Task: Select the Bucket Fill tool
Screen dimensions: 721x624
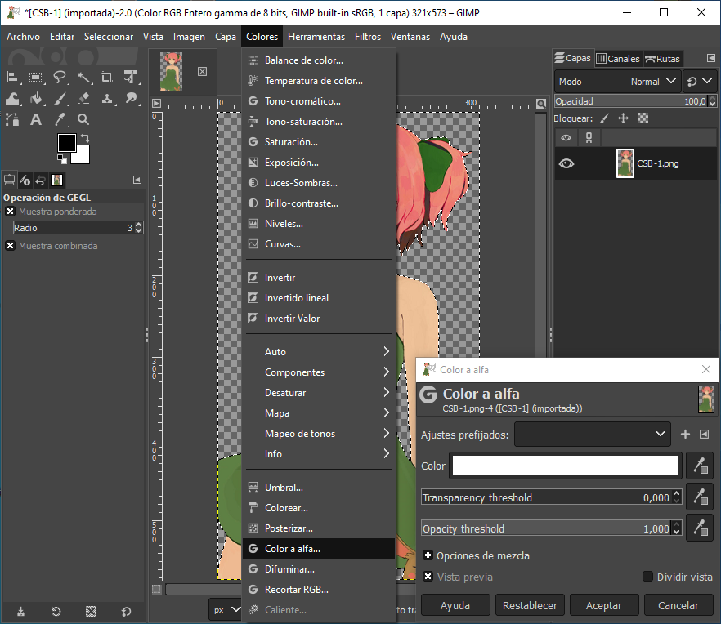Action: (x=36, y=98)
